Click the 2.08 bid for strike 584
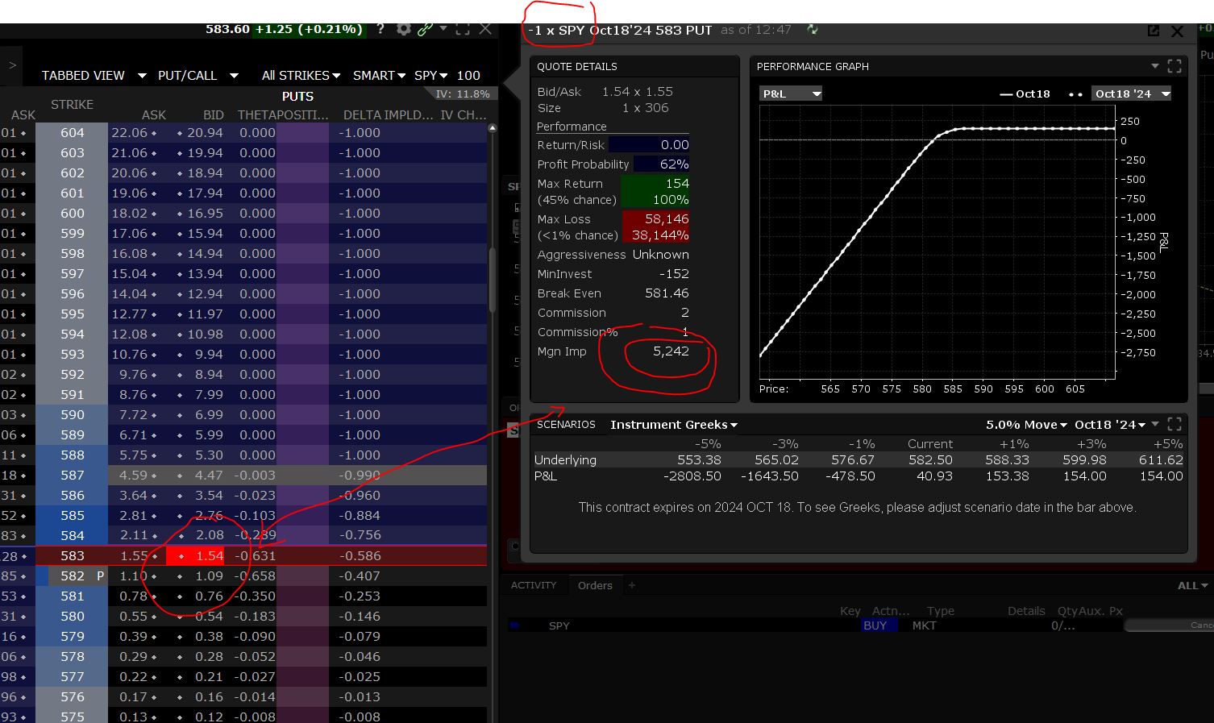The height and width of the screenshot is (723, 1214). (210, 535)
